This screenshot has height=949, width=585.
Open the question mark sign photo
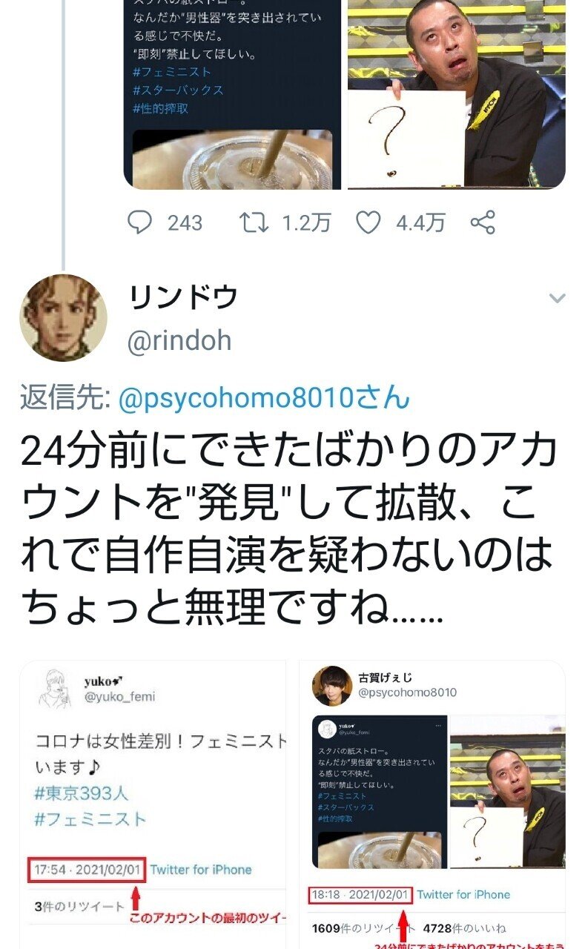(457, 95)
